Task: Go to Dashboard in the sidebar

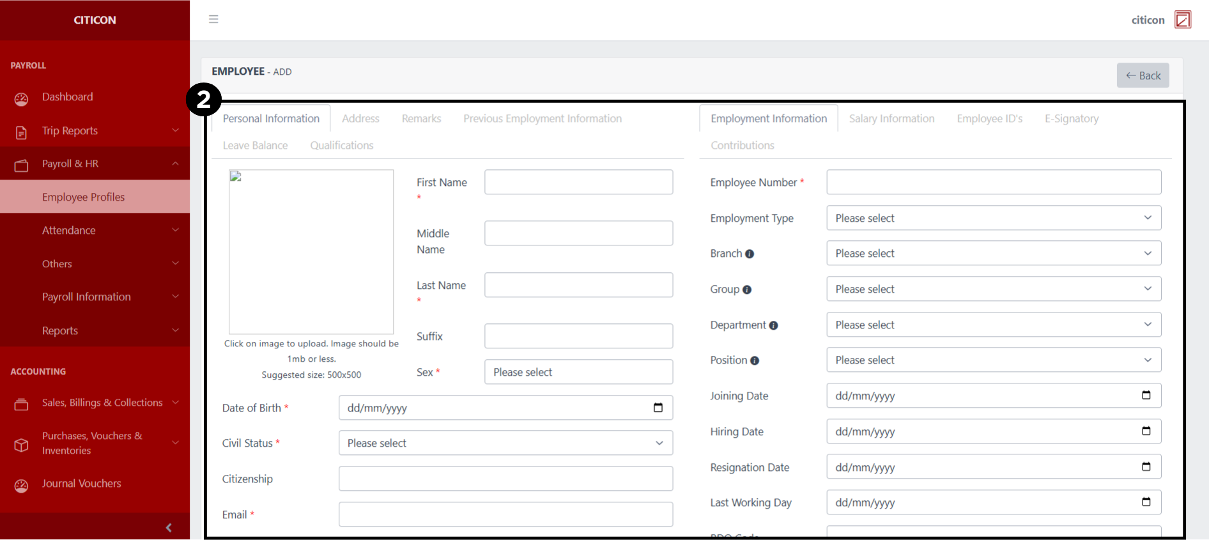Action: click(68, 97)
